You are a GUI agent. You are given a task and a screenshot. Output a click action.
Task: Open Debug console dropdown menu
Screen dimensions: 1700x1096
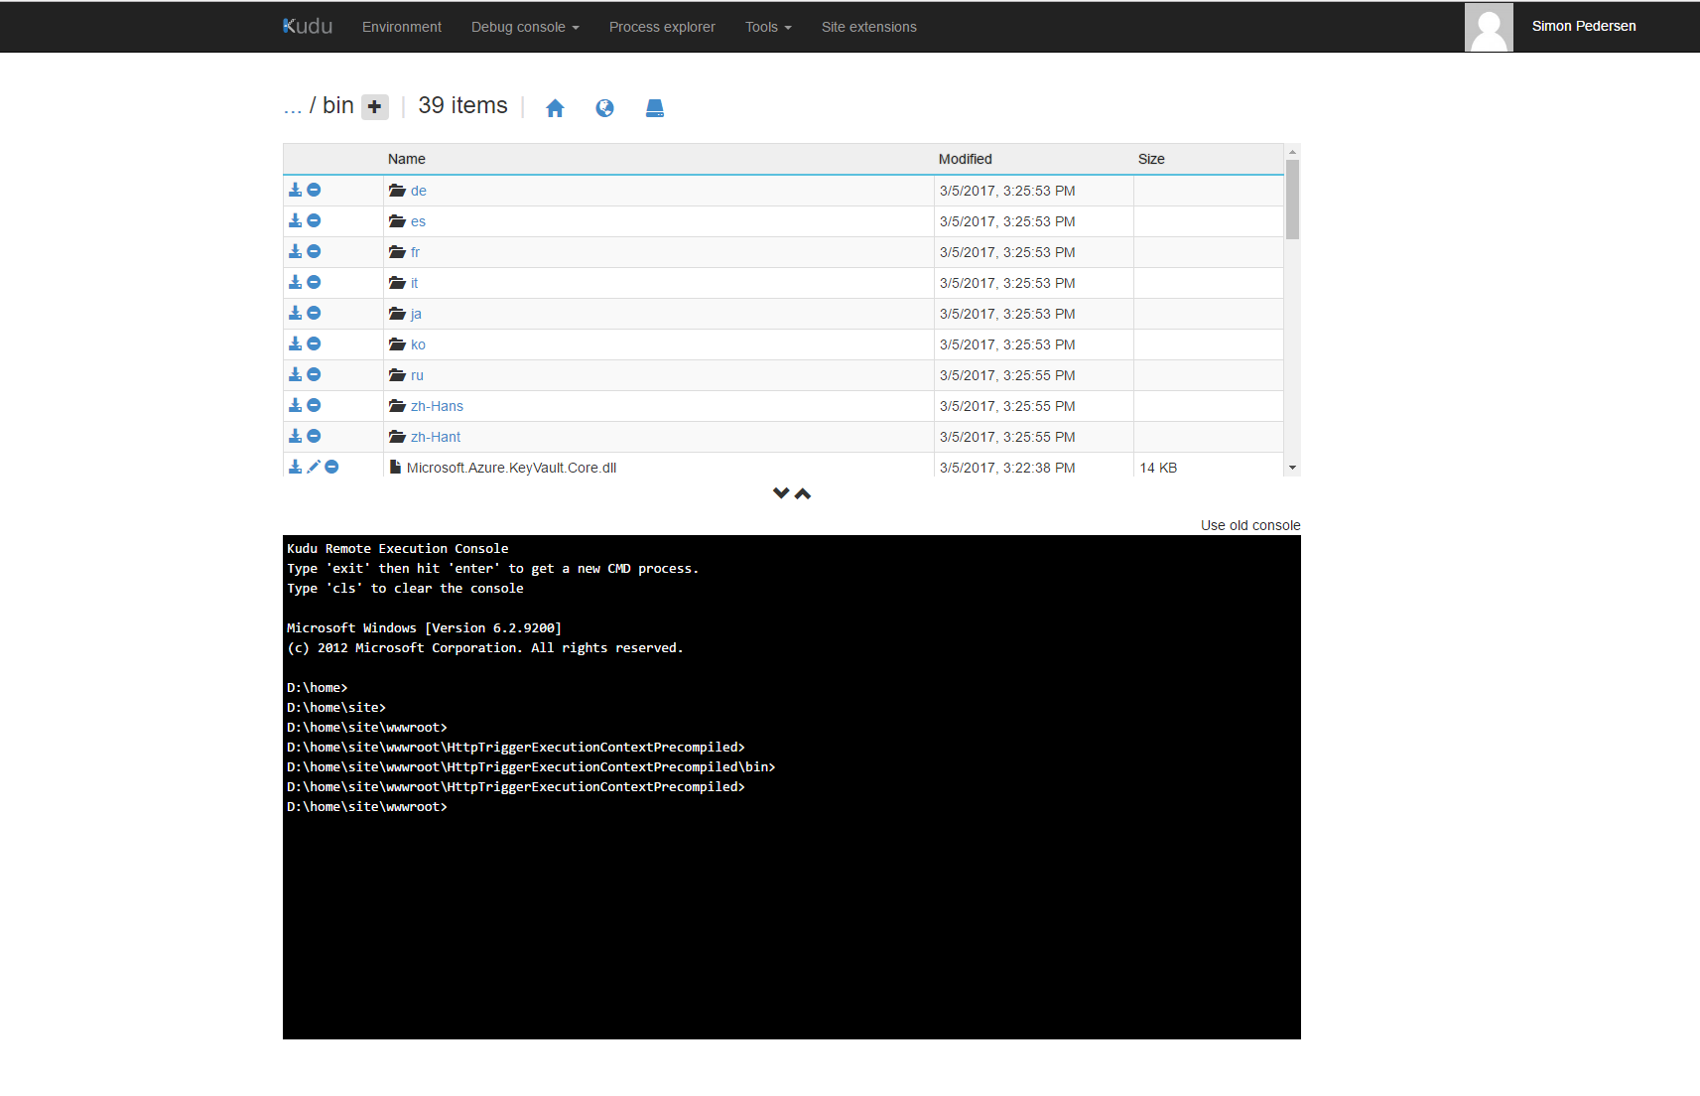click(x=525, y=27)
